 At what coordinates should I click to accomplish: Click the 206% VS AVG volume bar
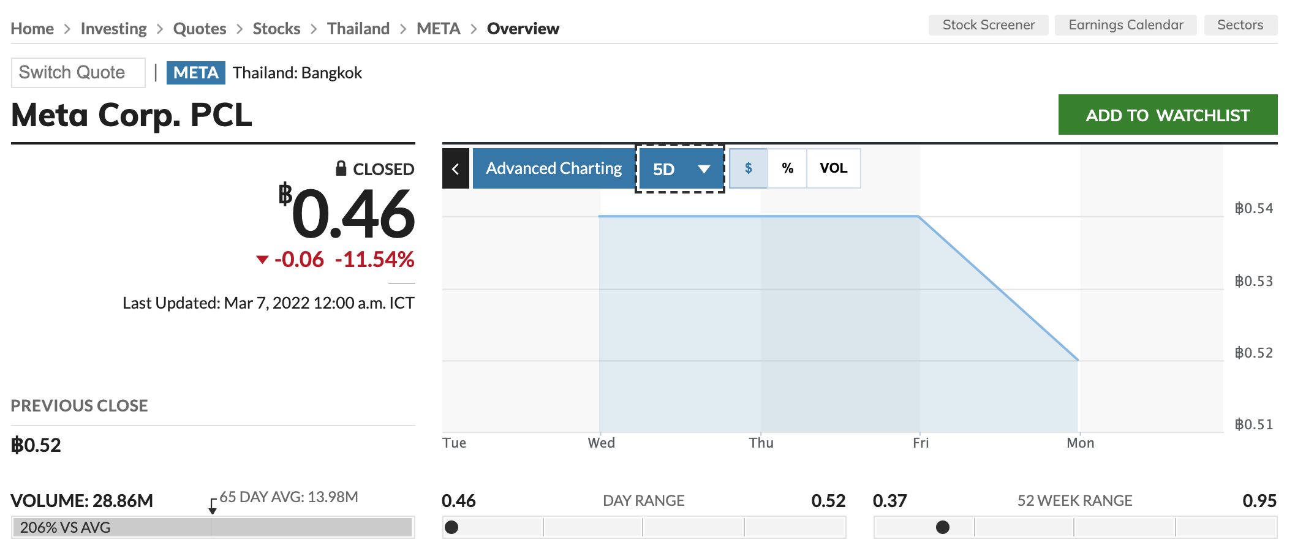coord(213,527)
